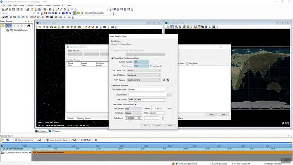Click the Unit Definition browse button
Screen dimensions: 293x165
(169, 95)
